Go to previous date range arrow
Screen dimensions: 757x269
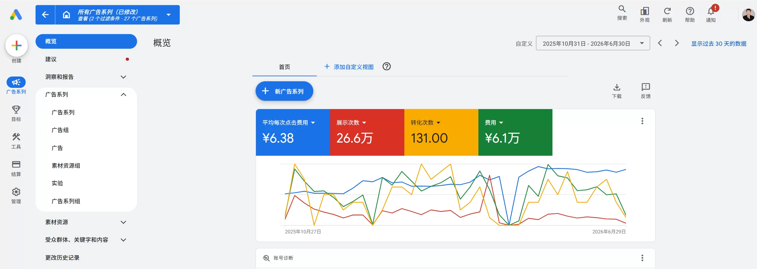tap(660, 43)
